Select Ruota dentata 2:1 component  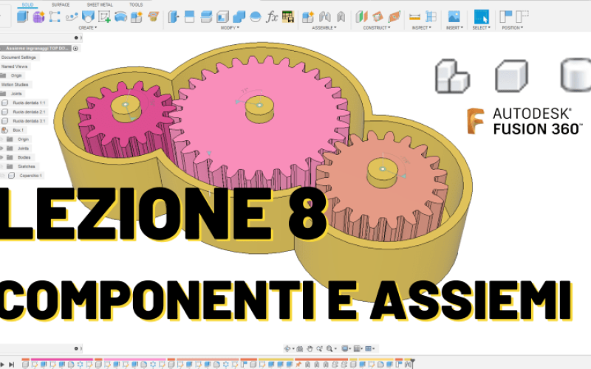(x=29, y=112)
